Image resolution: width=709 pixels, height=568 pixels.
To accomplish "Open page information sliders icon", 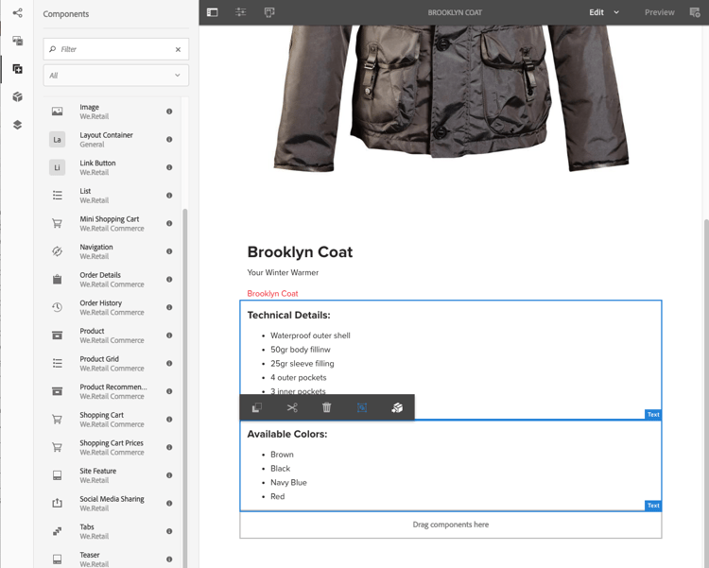I will point(240,12).
